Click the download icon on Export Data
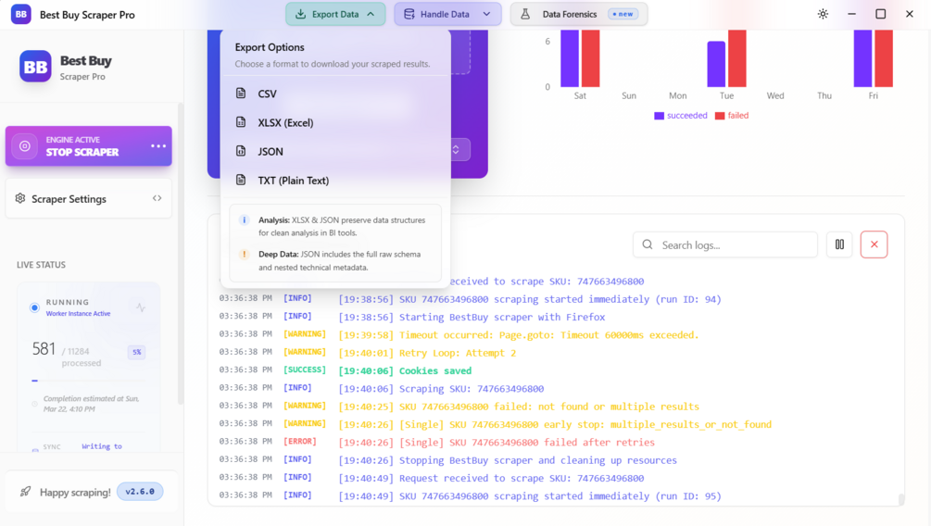The height and width of the screenshot is (526, 931). tap(300, 14)
